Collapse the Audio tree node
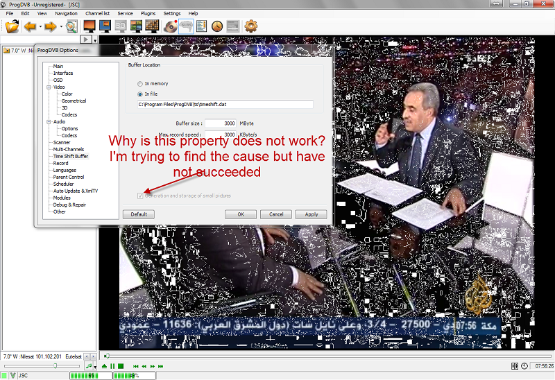 [x=49, y=122]
